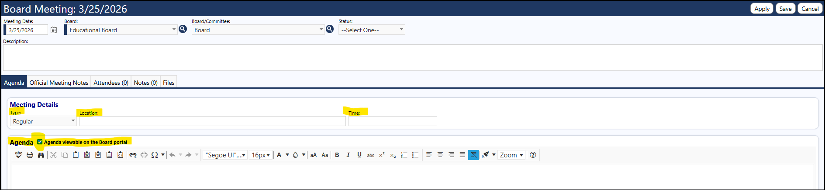Insert hyperlink in agenda

point(133,155)
